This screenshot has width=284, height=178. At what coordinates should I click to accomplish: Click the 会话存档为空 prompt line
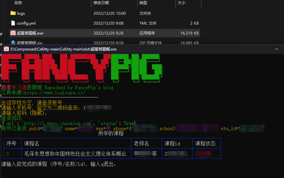point(32,103)
